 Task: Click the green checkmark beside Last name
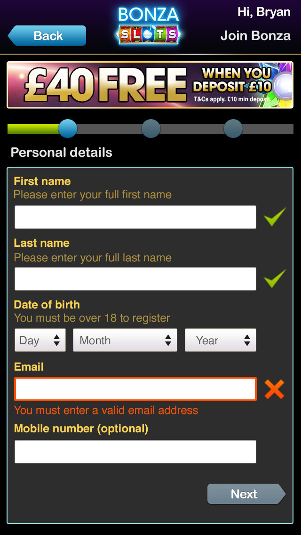pos(275,279)
